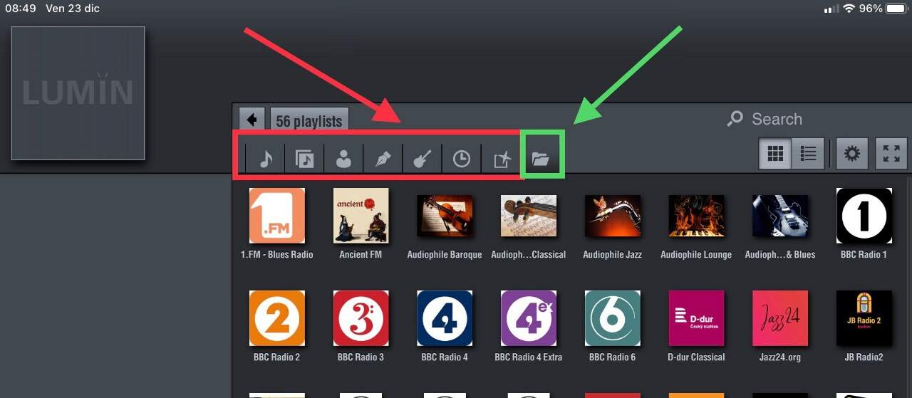Open the folder browse icon

pyautogui.click(x=541, y=159)
